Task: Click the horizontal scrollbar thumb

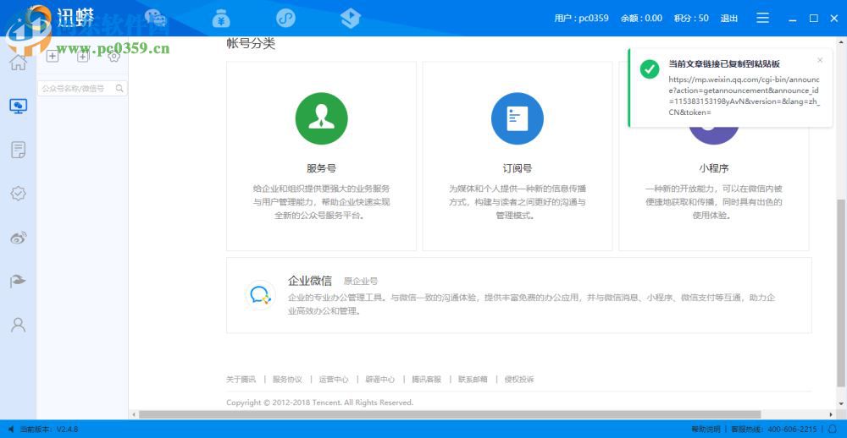Action: (450, 414)
